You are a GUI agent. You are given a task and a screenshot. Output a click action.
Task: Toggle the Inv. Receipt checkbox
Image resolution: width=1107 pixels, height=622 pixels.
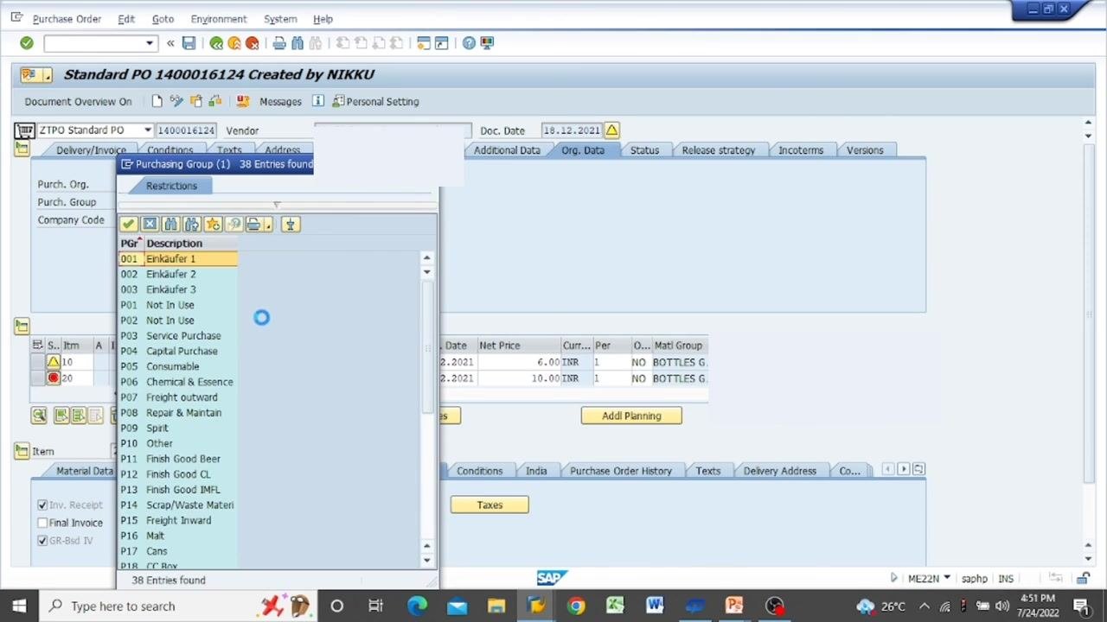coord(42,505)
